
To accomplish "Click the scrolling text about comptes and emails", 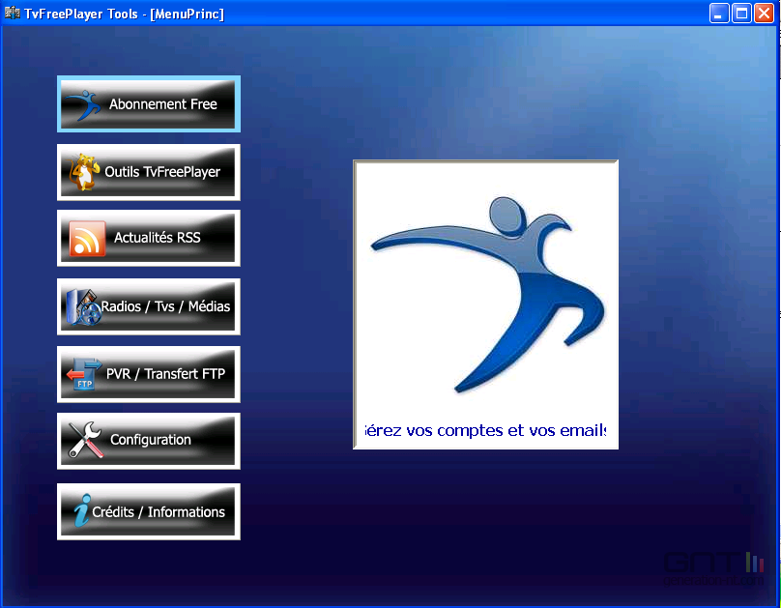I will tap(485, 430).
